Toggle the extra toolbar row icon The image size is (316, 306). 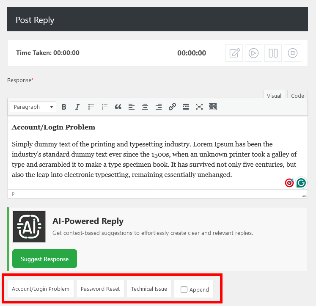pos(213,107)
